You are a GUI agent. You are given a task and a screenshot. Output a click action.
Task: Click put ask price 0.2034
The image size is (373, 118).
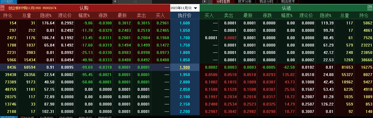tap(230, 97)
